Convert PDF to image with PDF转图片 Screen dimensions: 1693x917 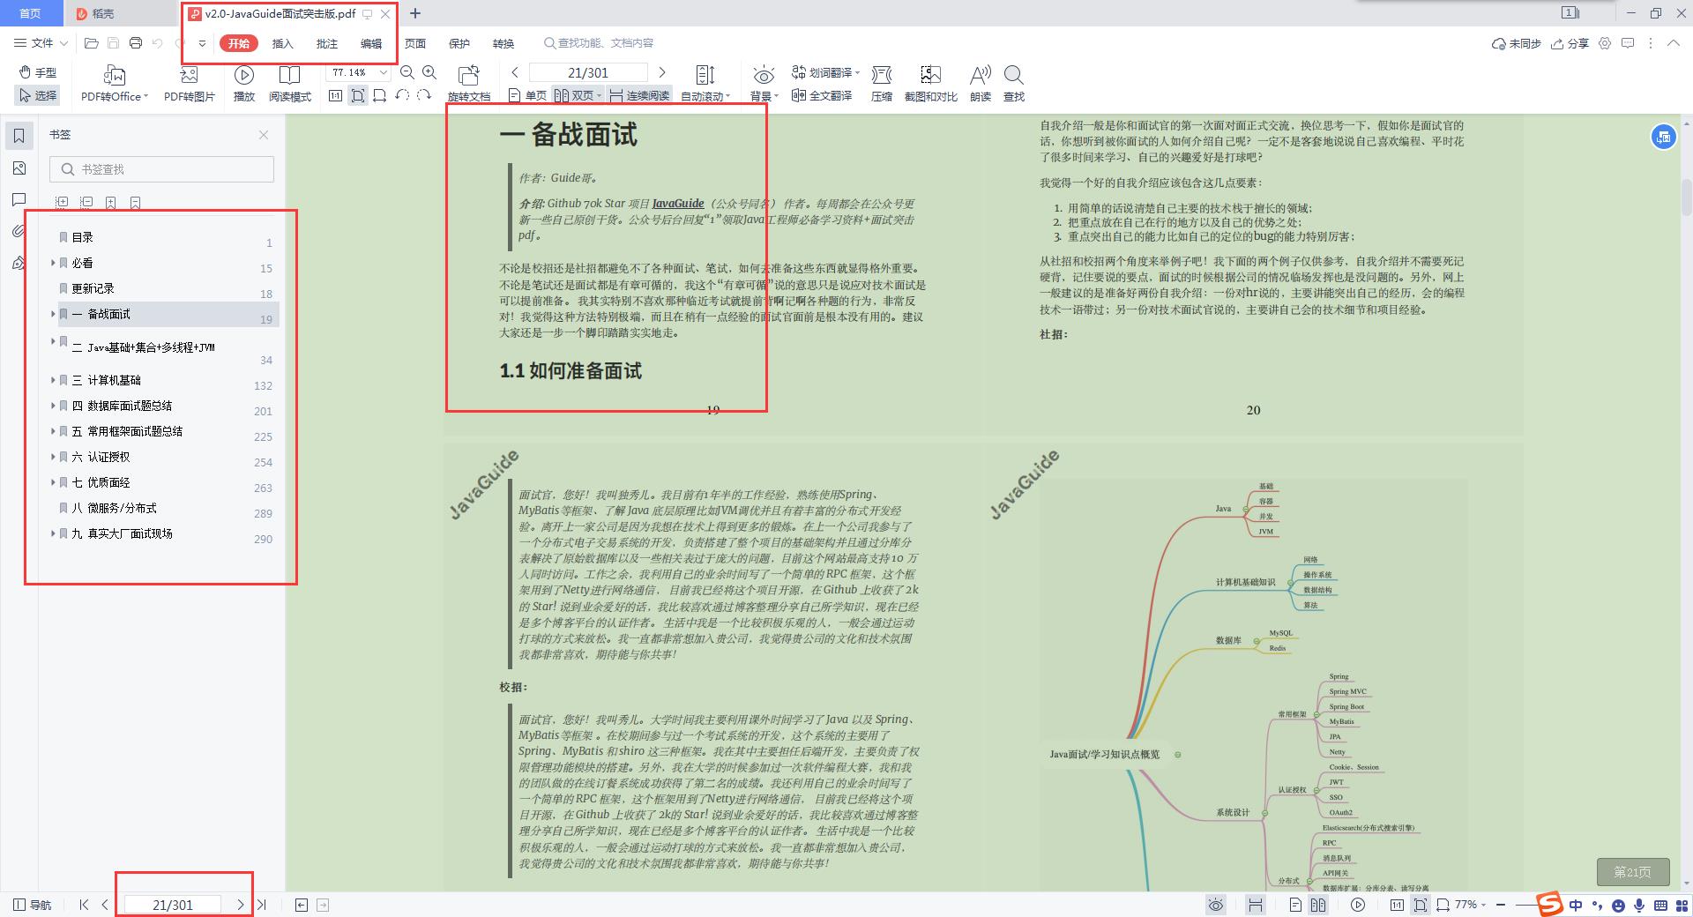189,84
